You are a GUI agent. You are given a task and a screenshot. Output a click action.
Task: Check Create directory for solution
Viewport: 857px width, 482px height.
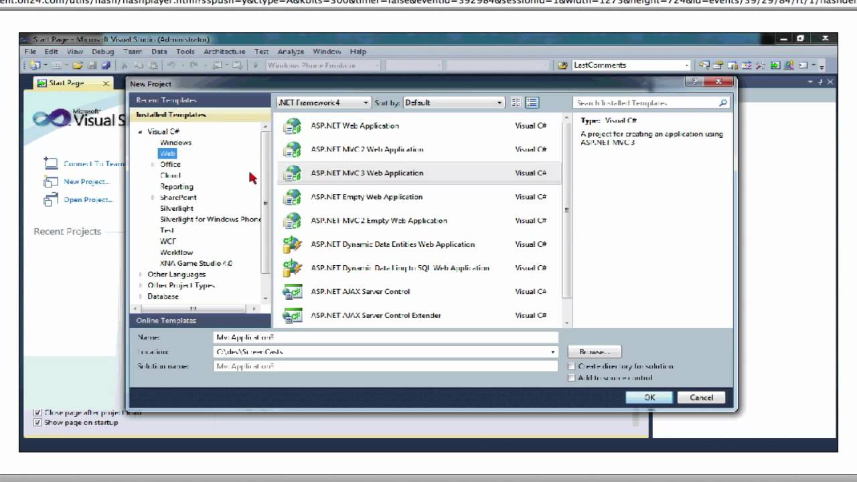click(x=571, y=366)
